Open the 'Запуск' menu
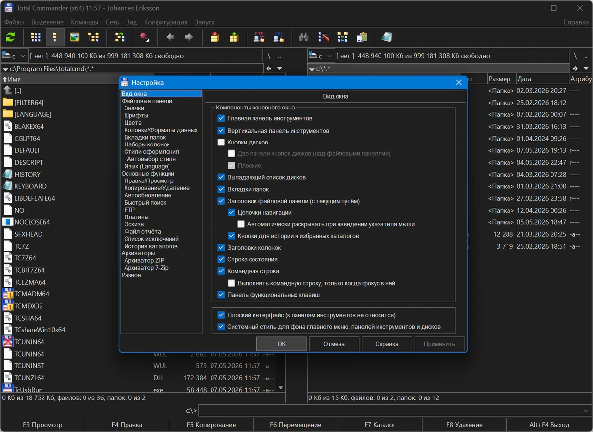 click(x=205, y=22)
